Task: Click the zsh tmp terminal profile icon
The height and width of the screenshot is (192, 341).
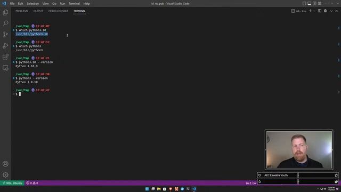Action: click(x=293, y=11)
